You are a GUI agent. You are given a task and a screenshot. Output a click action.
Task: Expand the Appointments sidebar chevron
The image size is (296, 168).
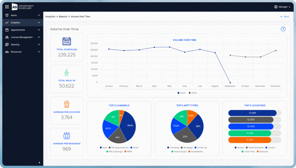coord(39,30)
